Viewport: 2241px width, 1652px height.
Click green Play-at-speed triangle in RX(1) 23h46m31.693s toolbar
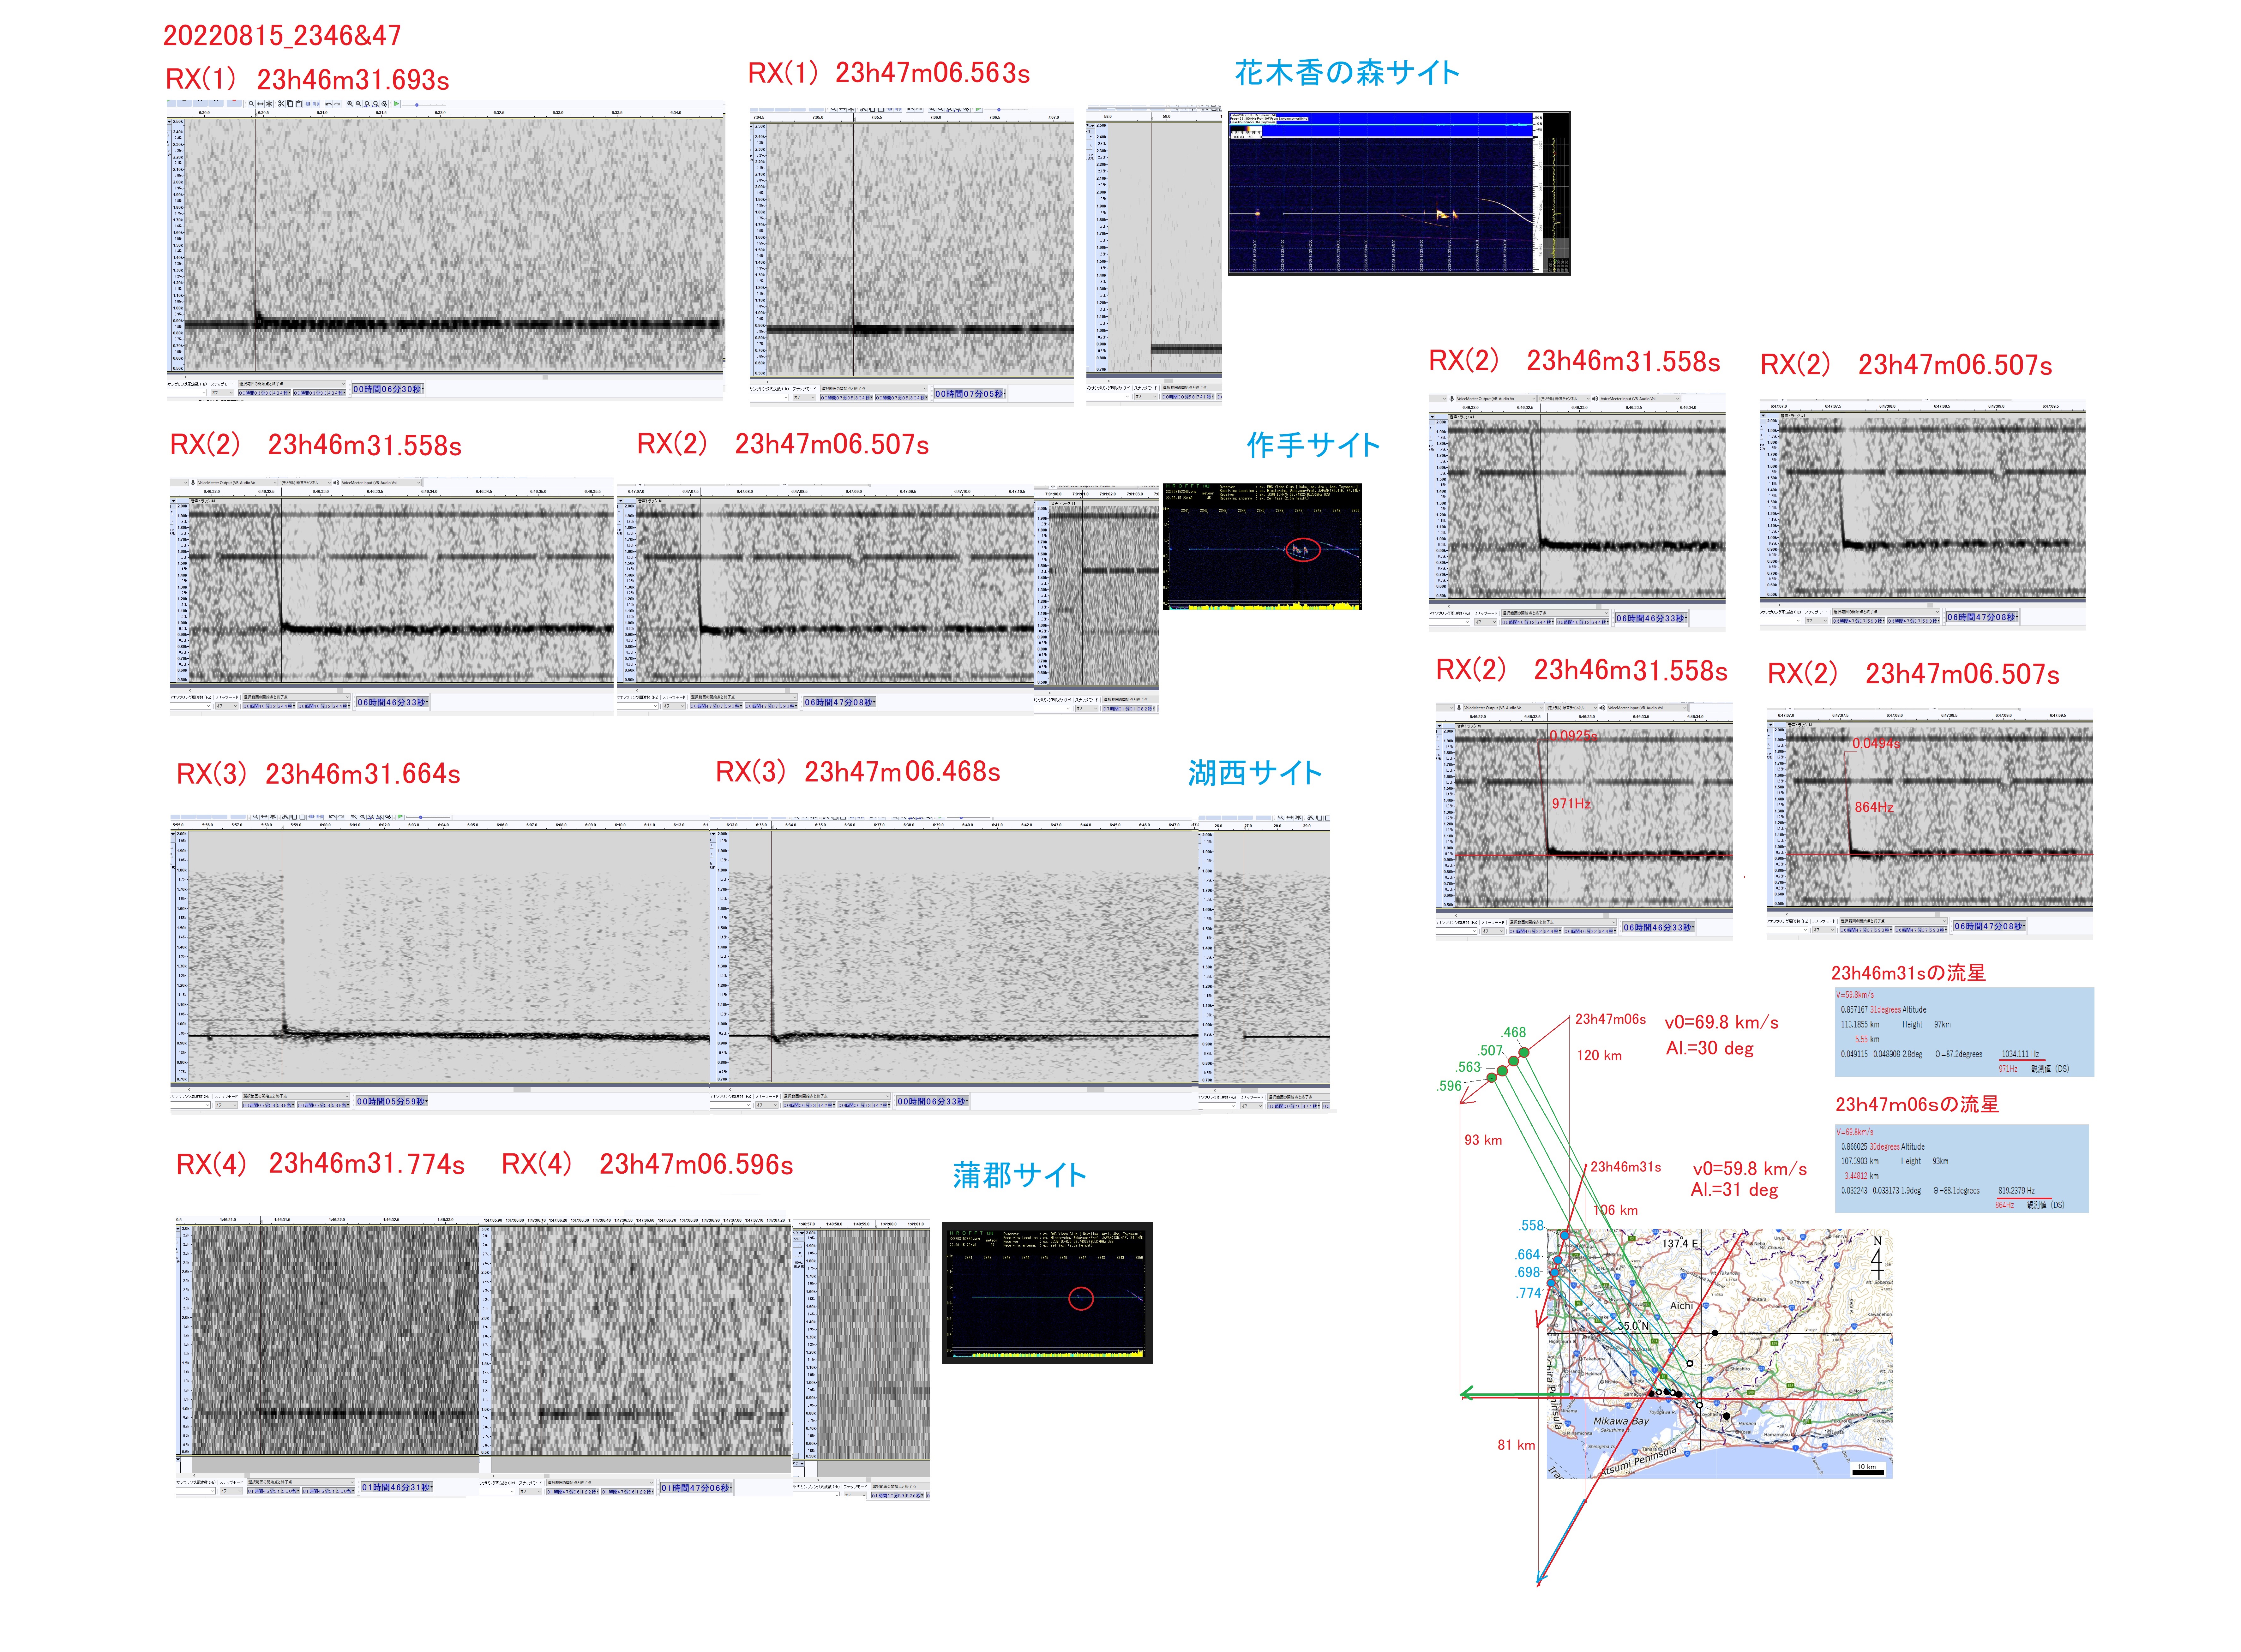[x=396, y=104]
